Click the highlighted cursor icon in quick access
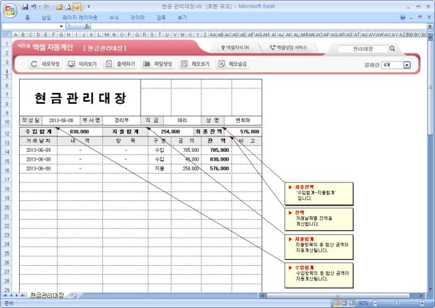 [x=77, y=6]
